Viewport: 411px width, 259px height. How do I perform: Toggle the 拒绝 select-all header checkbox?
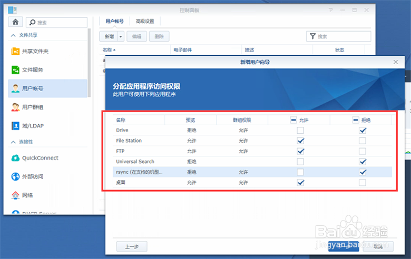point(356,120)
